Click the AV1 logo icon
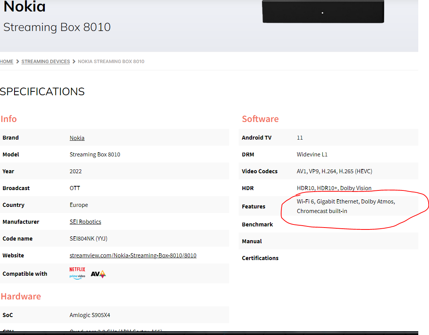This screenshot has height=335, width=429. tap(98, 274)
